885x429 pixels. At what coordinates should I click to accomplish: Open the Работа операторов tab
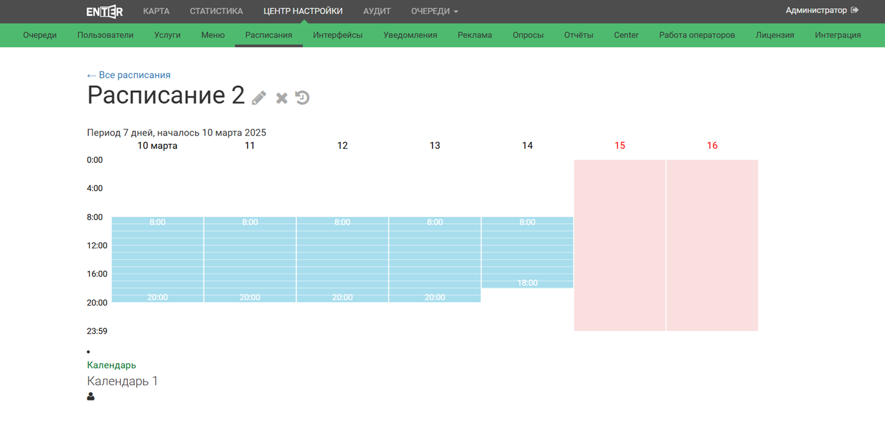click(697, 35)
